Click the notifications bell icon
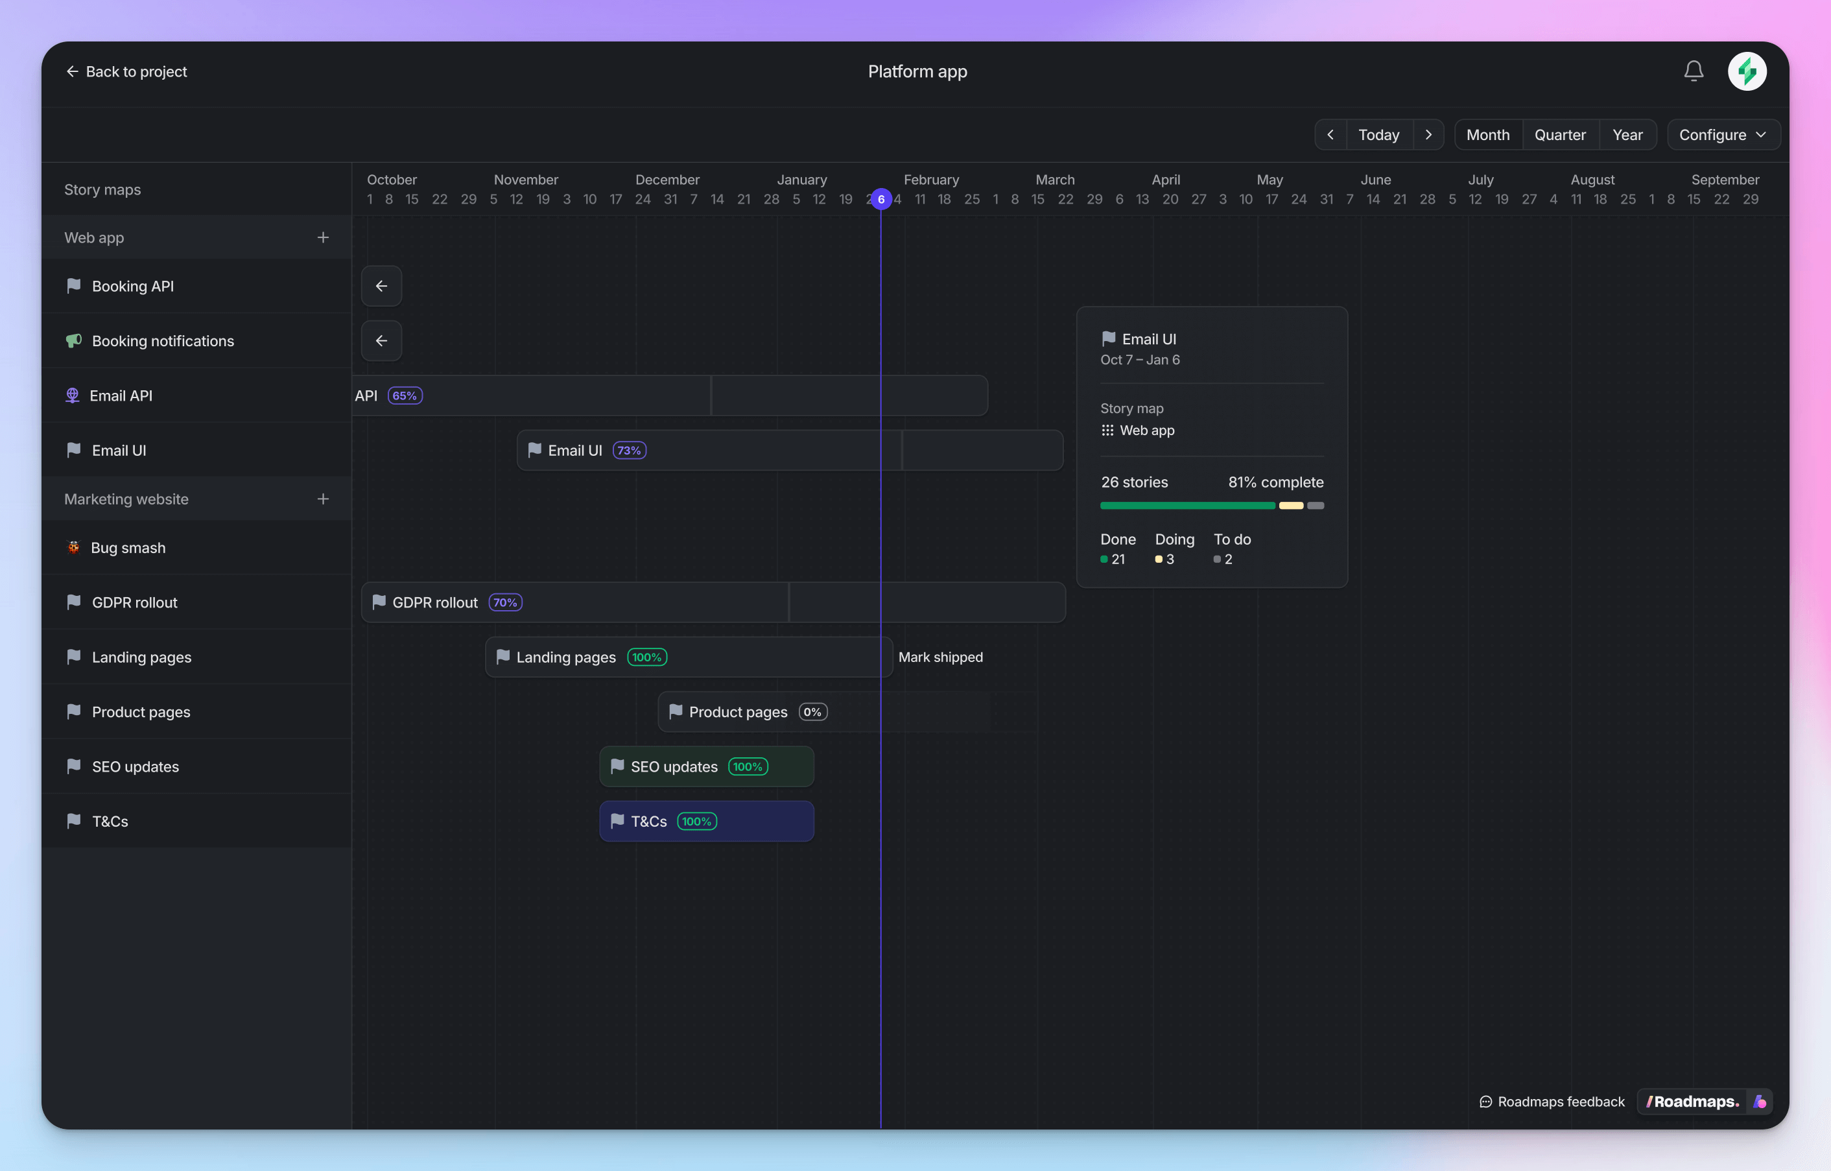Viewport: 1831px width, 1171px height. coord(1693,71)
